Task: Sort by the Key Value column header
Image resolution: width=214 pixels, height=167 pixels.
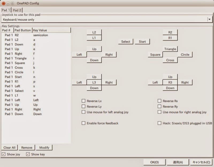Action: point(51,30)
